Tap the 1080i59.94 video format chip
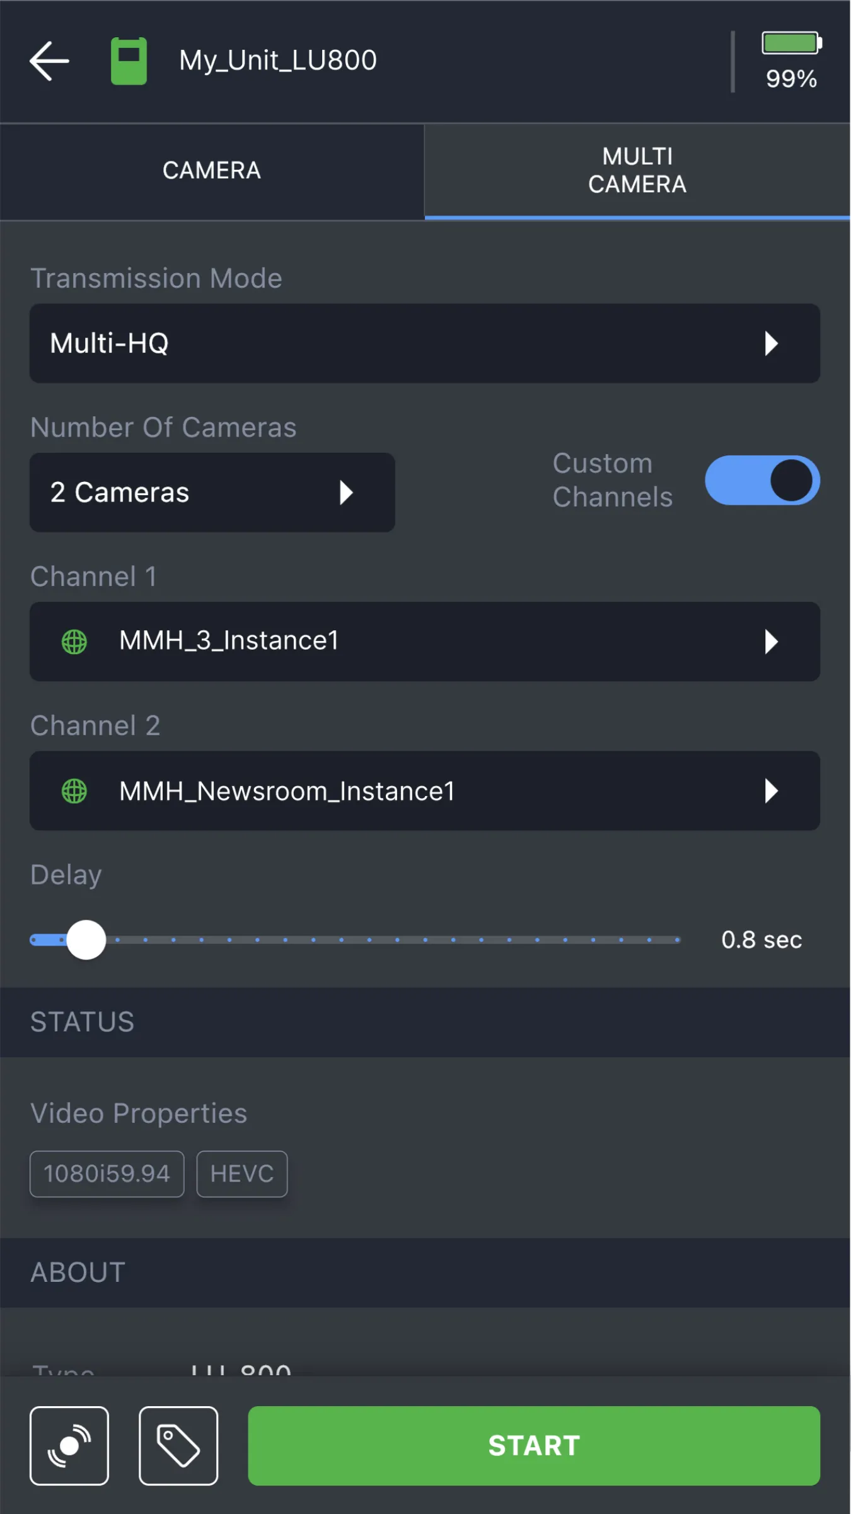The height and width of the screenshot is (1514, 851). point(107,1174)
